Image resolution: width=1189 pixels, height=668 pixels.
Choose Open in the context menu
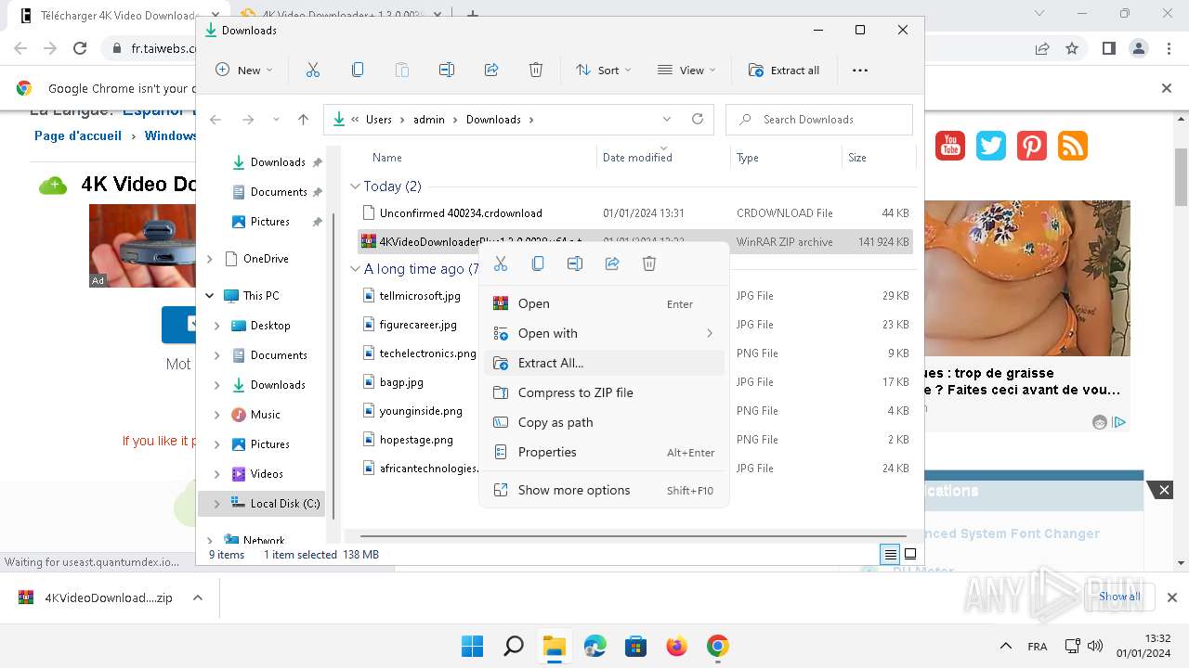click(x=604, y=303)
